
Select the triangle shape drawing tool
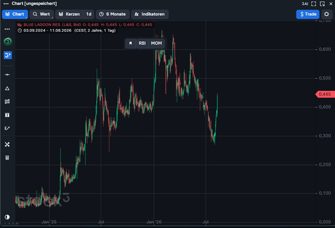(7, 88)
